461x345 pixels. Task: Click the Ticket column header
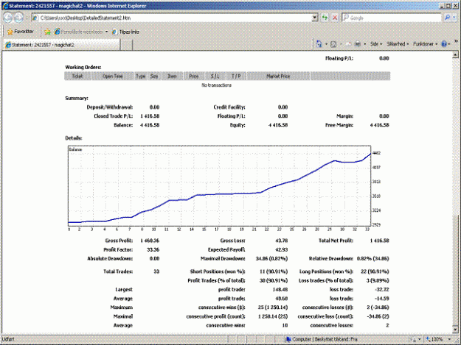click(x=77, y=77)
